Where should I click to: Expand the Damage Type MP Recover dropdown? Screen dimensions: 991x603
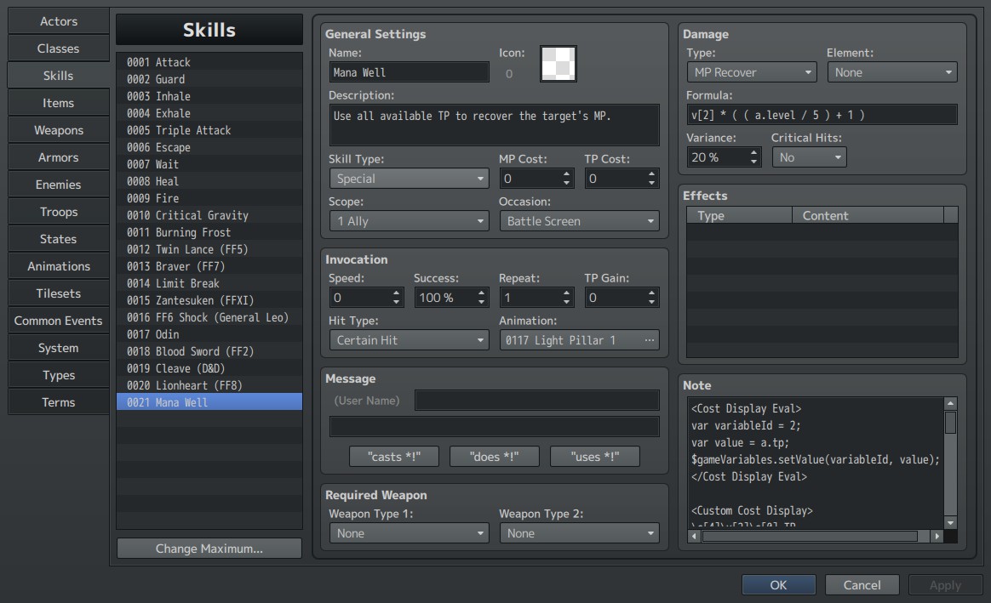[x=752, y=72]
